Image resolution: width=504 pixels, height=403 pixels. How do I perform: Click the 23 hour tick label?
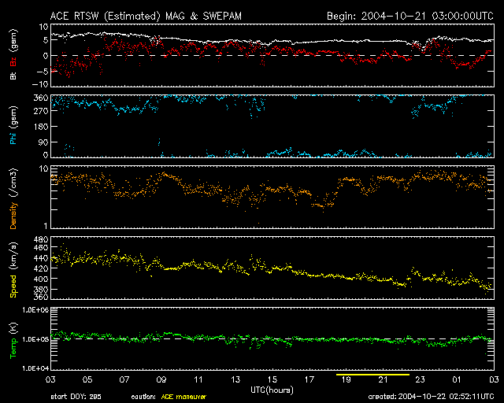(x=421, y=381)
